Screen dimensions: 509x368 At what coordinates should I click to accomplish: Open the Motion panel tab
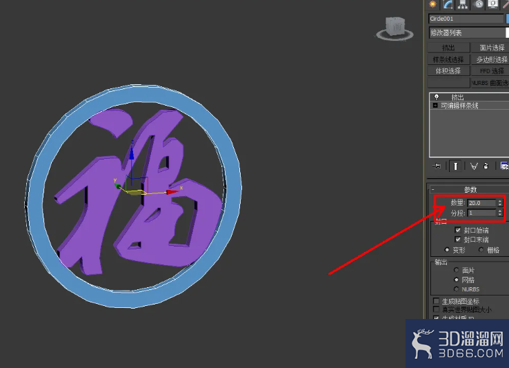point(479,4)
